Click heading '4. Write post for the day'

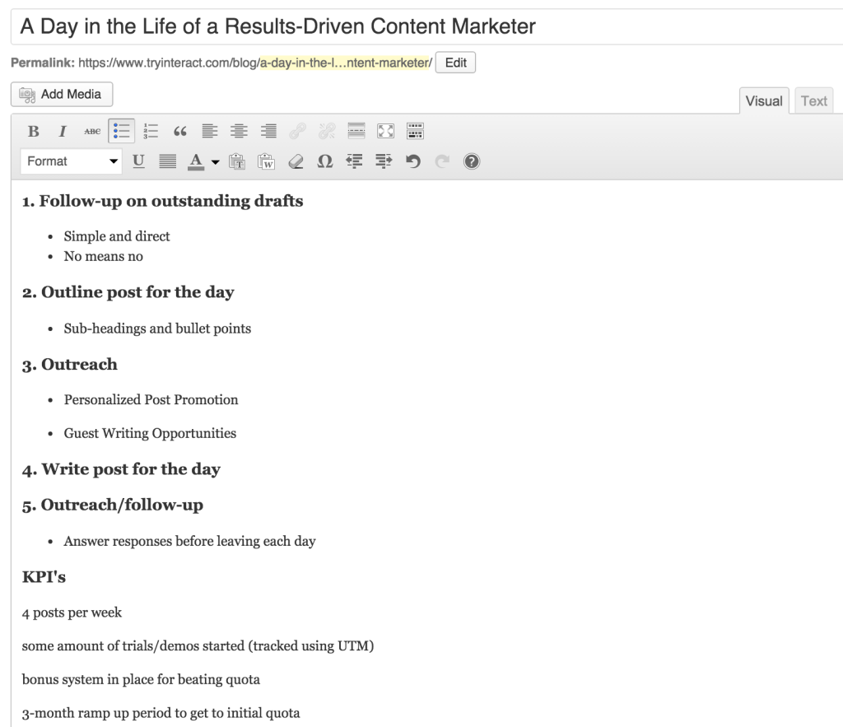[121, 469]
